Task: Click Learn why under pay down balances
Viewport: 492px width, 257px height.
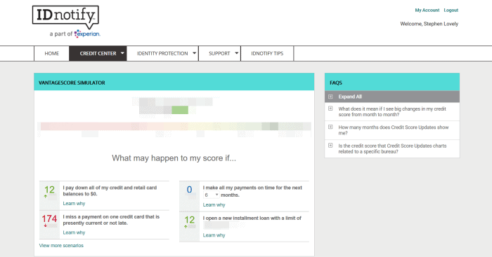Action: pos(74,204)
